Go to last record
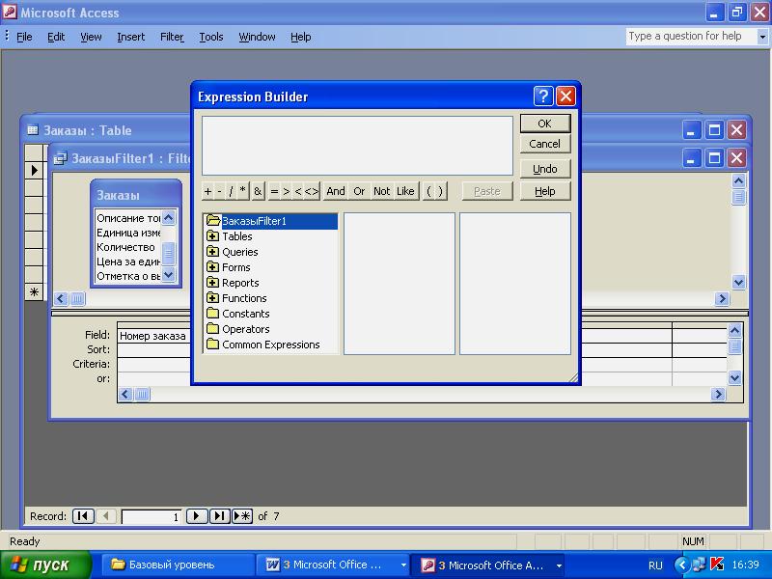 pyautogui.click(x=220, y=516)
